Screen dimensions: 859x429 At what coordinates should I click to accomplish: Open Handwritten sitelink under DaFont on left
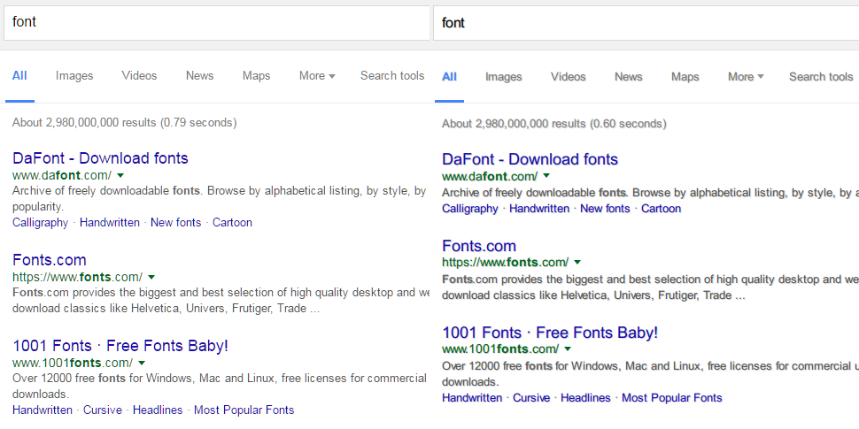point(110,223)
